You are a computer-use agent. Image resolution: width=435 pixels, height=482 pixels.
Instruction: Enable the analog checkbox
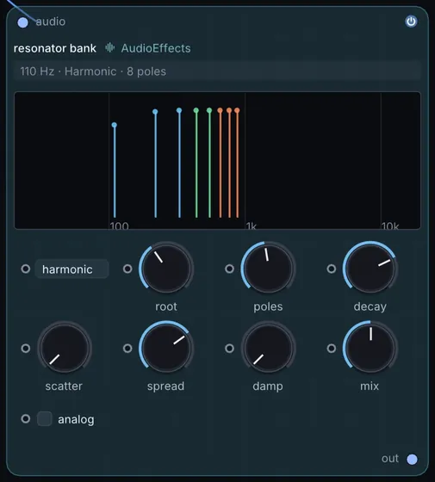44,418
